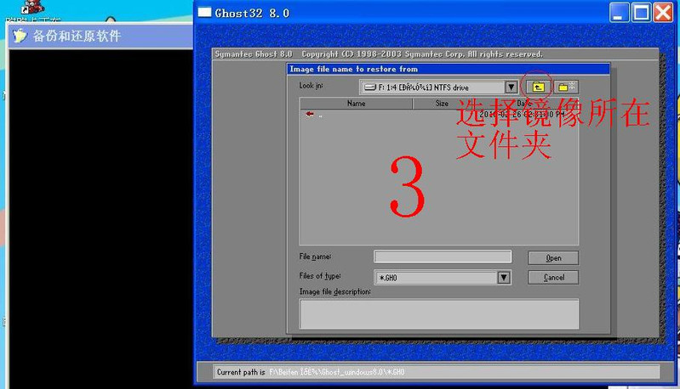
Task: Sort by the Name column header
Action: point(356,104)
